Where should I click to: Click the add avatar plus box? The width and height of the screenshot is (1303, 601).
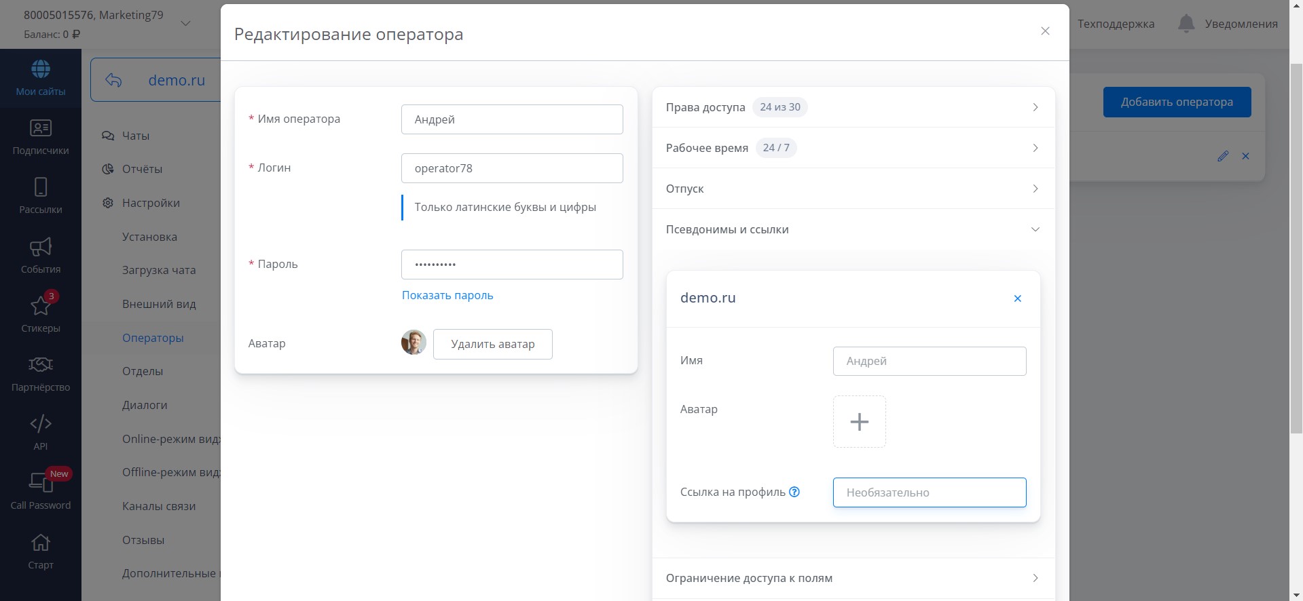pyautogui.click(x=859, y=422)
